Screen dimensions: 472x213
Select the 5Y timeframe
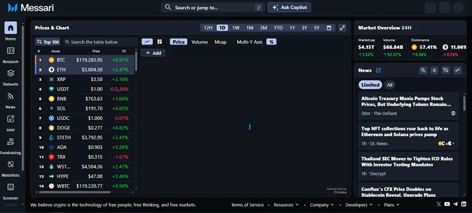317,28
